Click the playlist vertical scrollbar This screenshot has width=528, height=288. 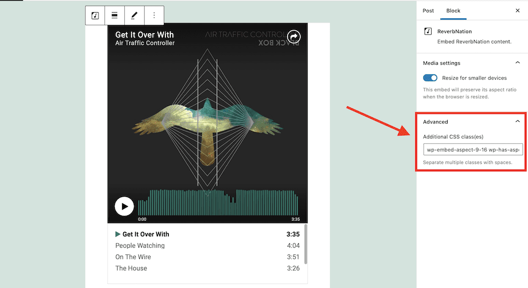coord(306,244)
